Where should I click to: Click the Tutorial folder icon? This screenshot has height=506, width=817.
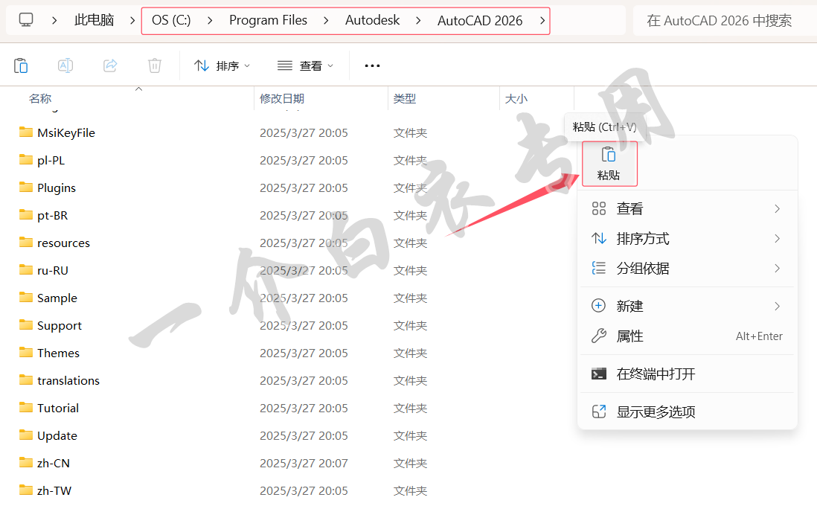(25, 407)
